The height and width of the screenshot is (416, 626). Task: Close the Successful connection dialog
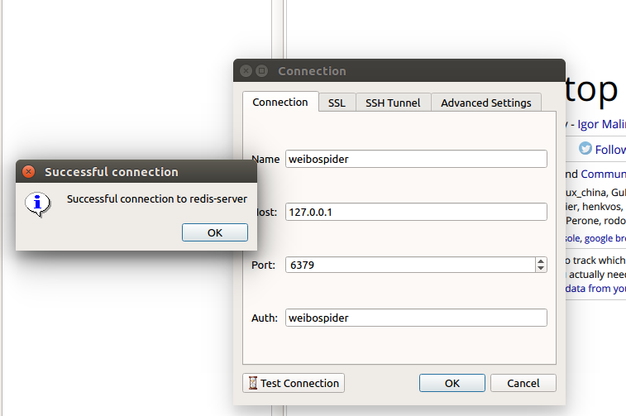click(x=28, y=172)
